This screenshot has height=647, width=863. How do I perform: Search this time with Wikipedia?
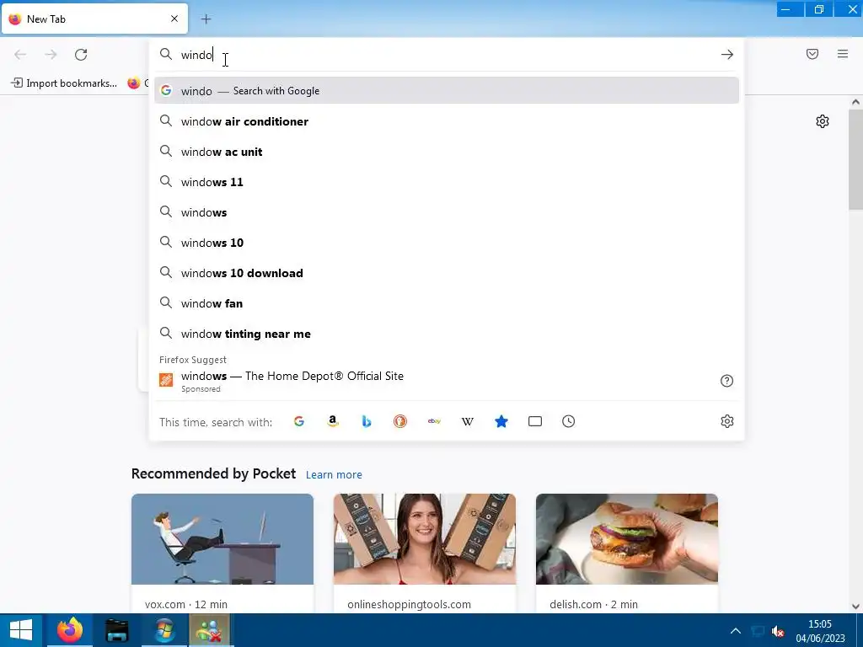tap(467, 421)
